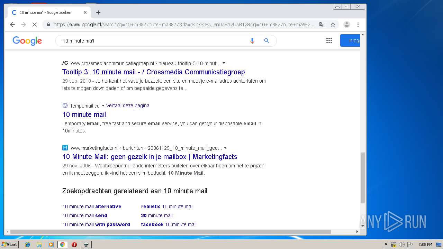Screen dimensions: 443x249
Task: Open the translate page icon in address bar
Action: [x=322, y=25]
